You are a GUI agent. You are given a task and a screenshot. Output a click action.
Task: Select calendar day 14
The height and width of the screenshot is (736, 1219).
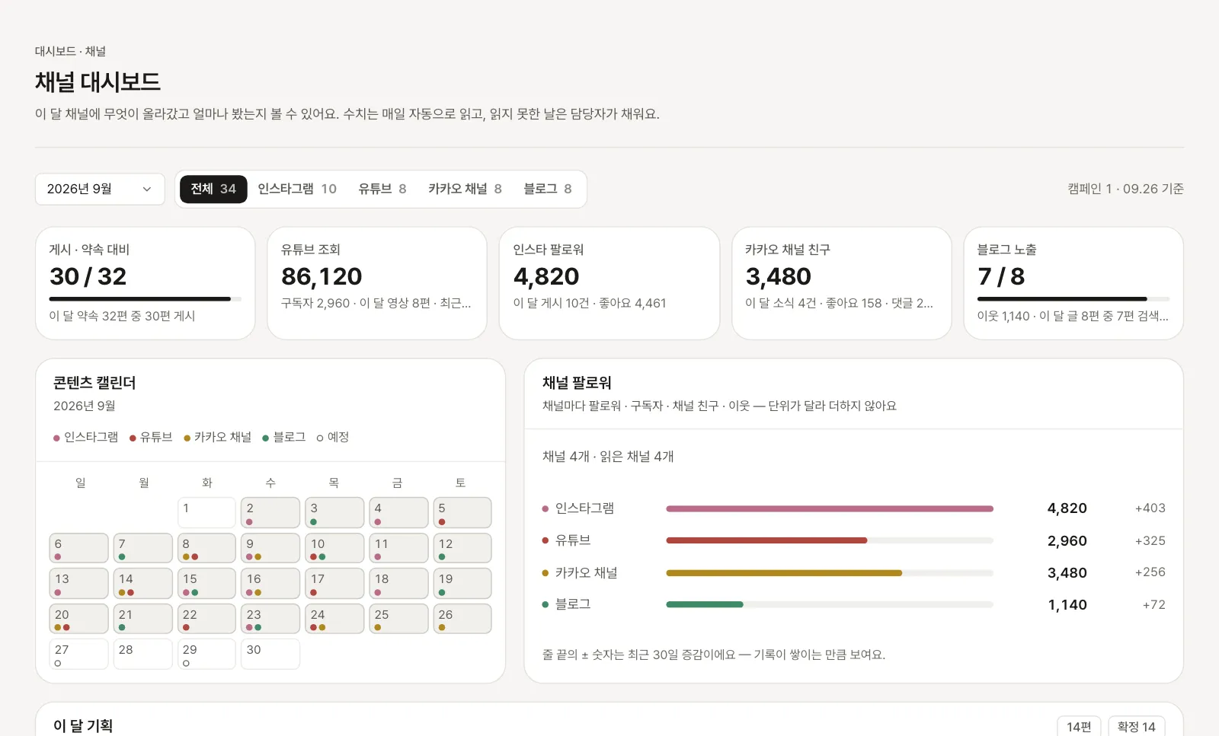(x=142, y=584)
